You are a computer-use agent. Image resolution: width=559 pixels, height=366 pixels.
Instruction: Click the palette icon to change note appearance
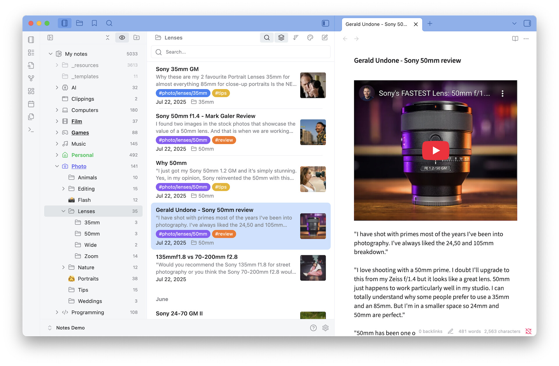click(x=310, y=38)
